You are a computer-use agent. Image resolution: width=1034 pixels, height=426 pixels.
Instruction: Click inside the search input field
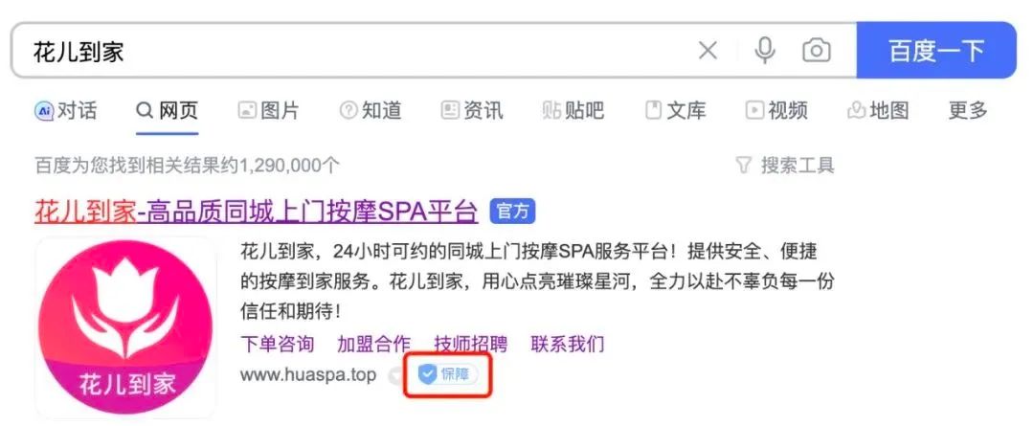click(356, 50)
